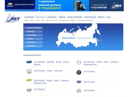Open Коммерческие автомобили submenu link

(x=67, y=20)
